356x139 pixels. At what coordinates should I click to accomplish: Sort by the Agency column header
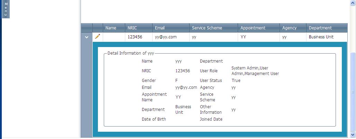[x=290, y=28]
